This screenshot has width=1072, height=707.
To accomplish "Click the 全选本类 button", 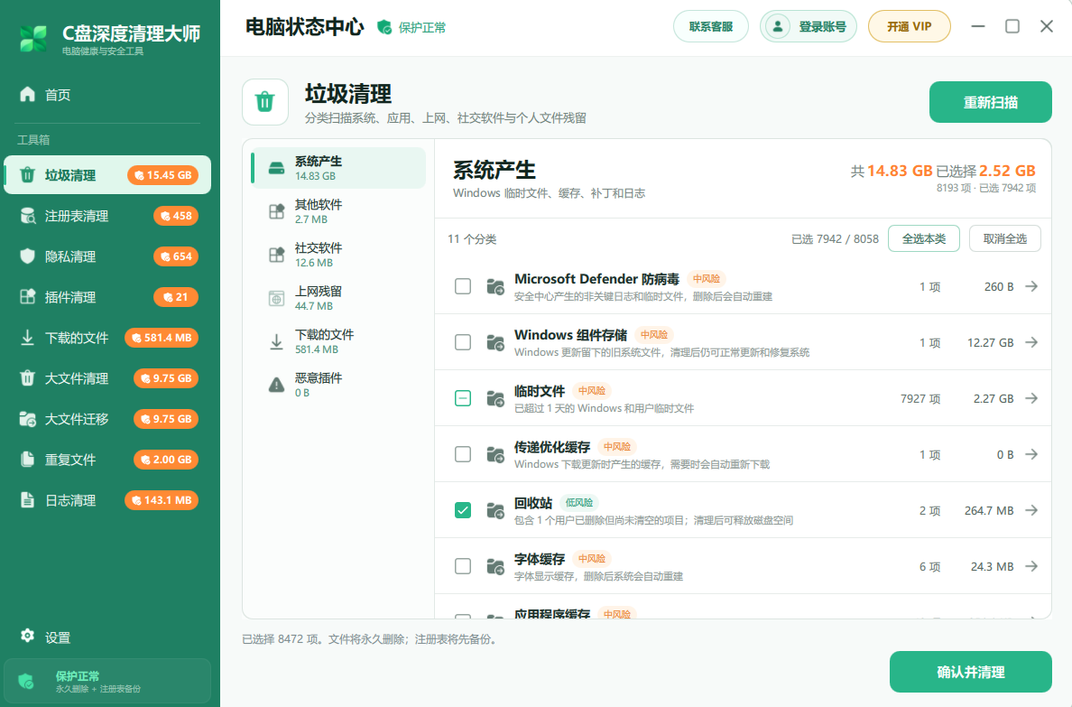I will click(x=924, y=239).
